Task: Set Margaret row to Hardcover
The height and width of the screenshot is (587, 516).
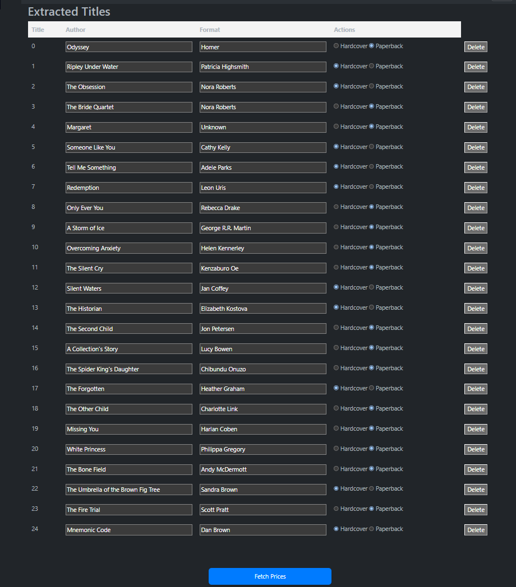Action: pos(336,127)
